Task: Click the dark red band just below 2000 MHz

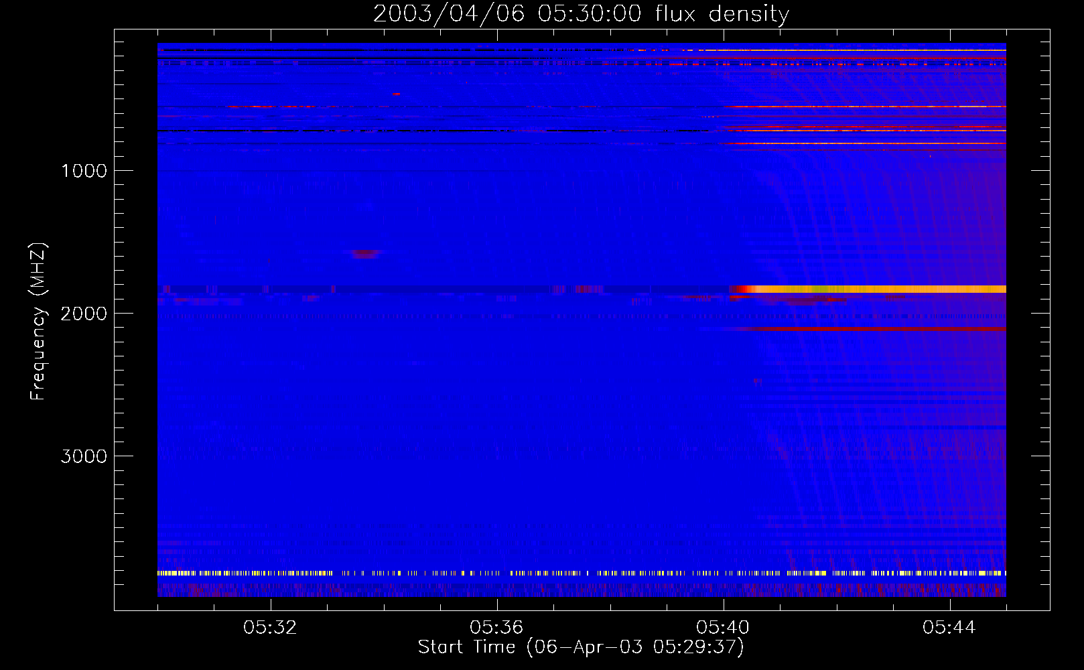Action: point(871,328)
